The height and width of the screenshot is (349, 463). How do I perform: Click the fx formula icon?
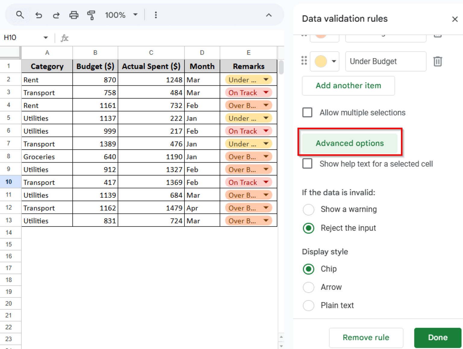pos(64,38)
